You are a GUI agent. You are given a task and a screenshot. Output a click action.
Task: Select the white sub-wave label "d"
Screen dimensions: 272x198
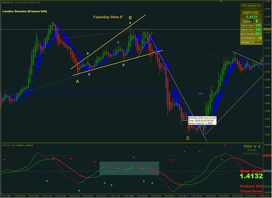[x=123, y=65]
